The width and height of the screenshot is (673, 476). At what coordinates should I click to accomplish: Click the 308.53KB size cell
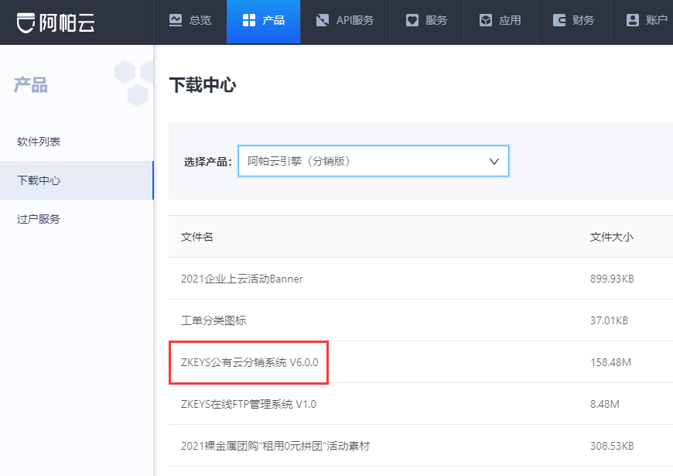(x=612, y=446)
